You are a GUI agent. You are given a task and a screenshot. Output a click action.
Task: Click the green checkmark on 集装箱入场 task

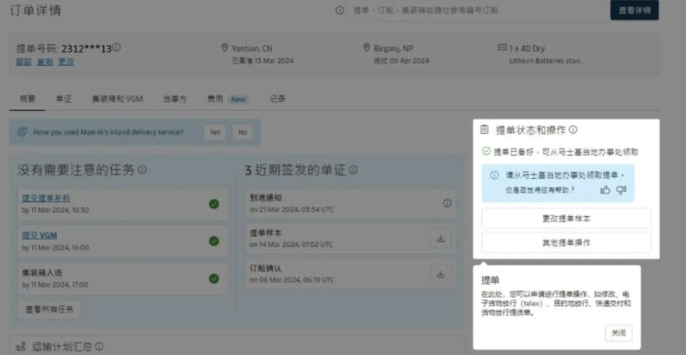tap(214, 279)
